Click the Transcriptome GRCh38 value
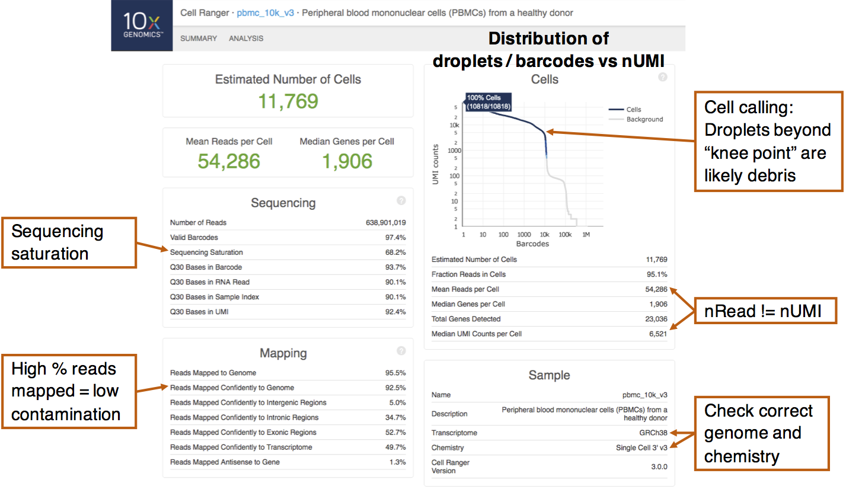This screenshot has width=846, height=502. (653, 433)
